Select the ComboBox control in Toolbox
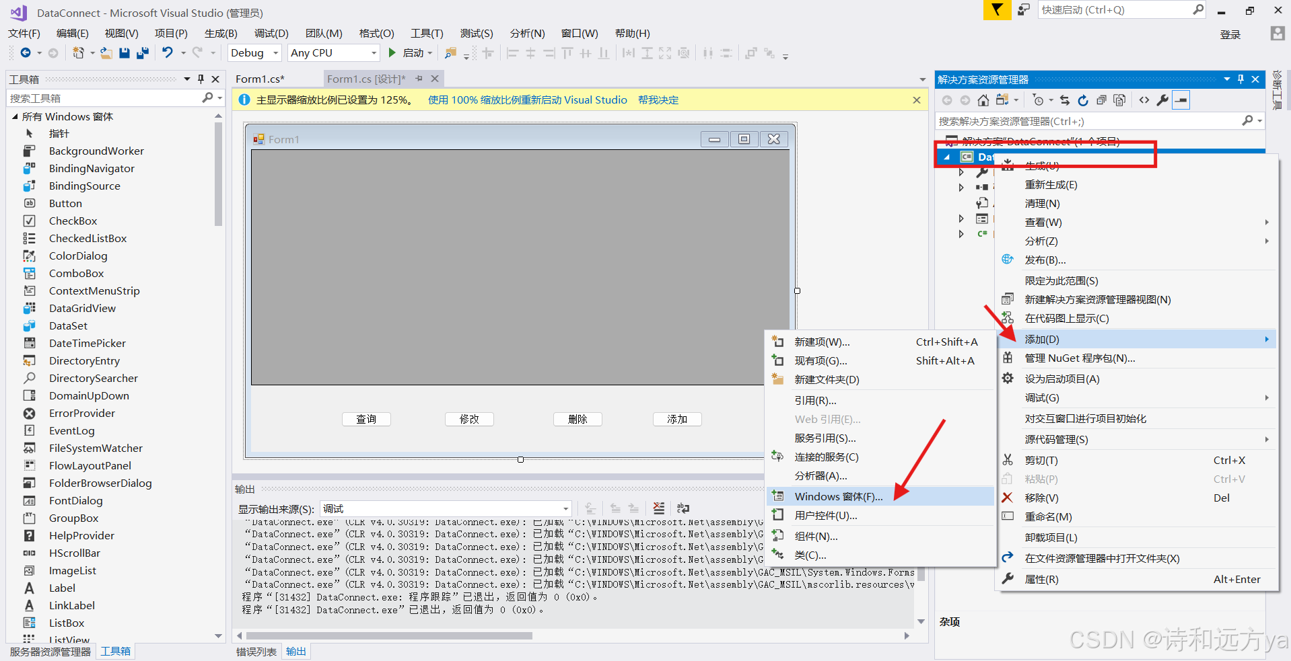This screenshot has width=1291, height=661. tap(76, 273)
